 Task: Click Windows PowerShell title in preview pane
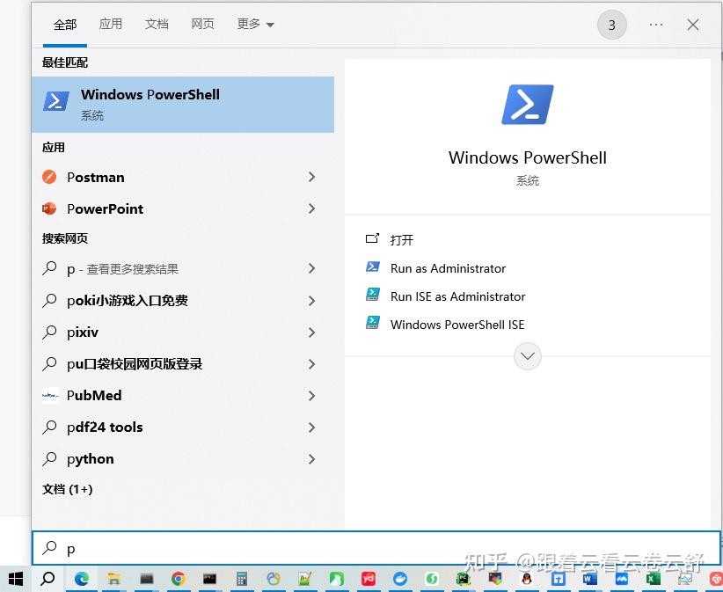click(528, 157)
